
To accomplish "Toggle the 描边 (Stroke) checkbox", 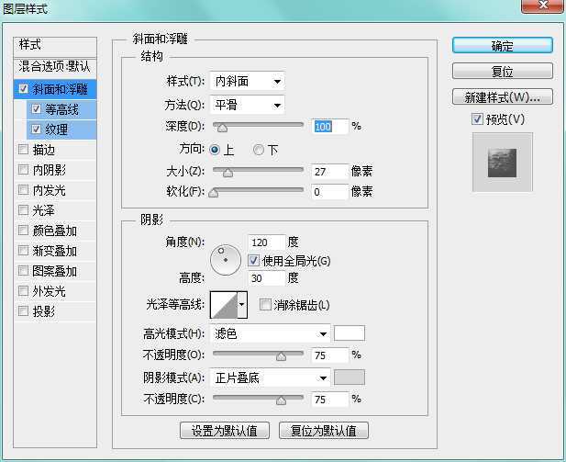I will pyautogui.click(x=23, y=150).
